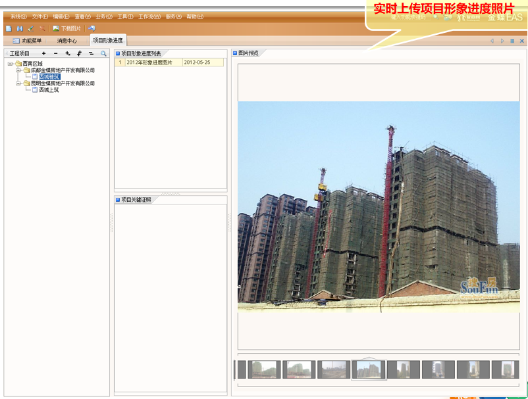This screenshot has width=528, height=399.
Task: Click the third full thumbnail in filmstrip
Action: click(334, 369)
